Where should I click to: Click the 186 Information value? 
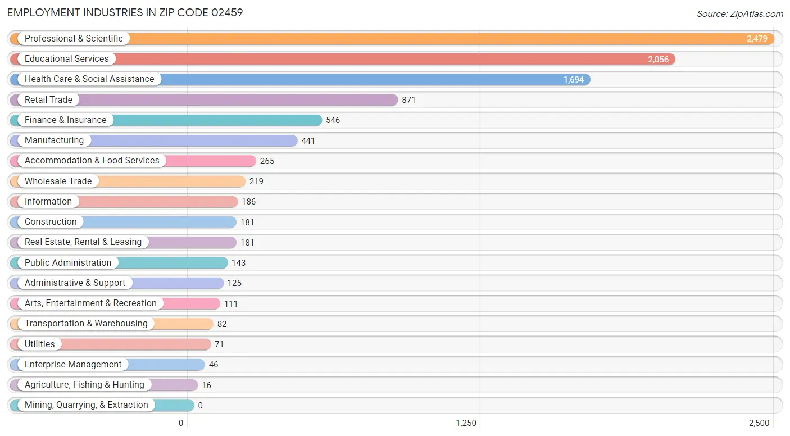(x=248, y=202)
